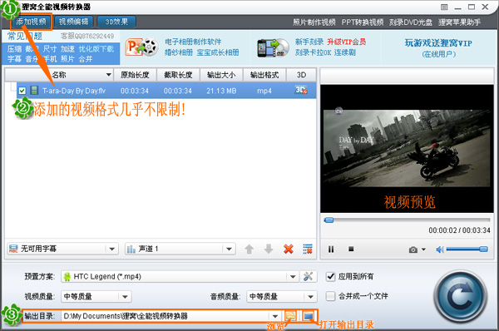The image size is (499, 331).
Task: Sort by the 名称 column header
Action: point(59,75)
